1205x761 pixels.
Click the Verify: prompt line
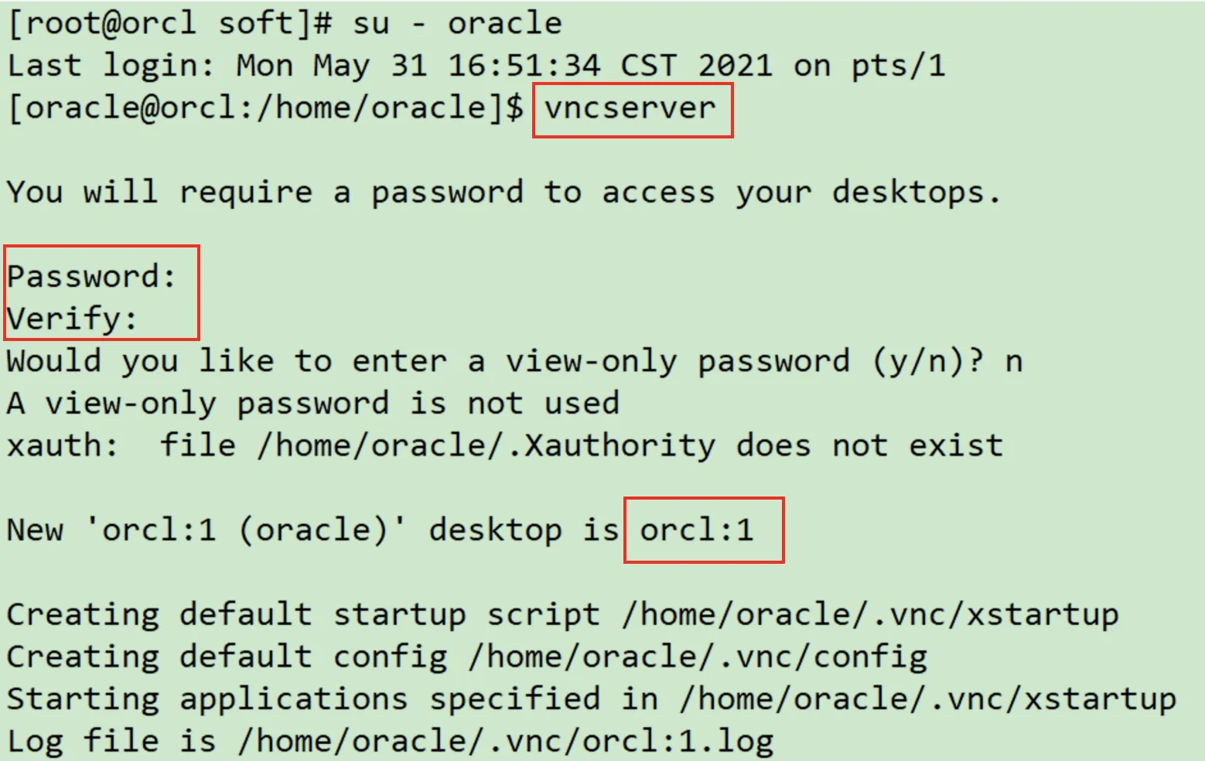coord(73,318)
